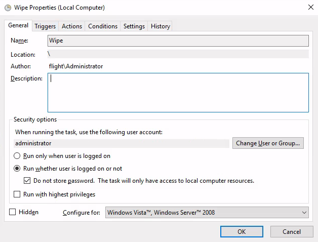Go to the Conditions tab

103,26
